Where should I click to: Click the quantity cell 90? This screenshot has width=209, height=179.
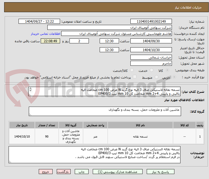tap(47, 136)
